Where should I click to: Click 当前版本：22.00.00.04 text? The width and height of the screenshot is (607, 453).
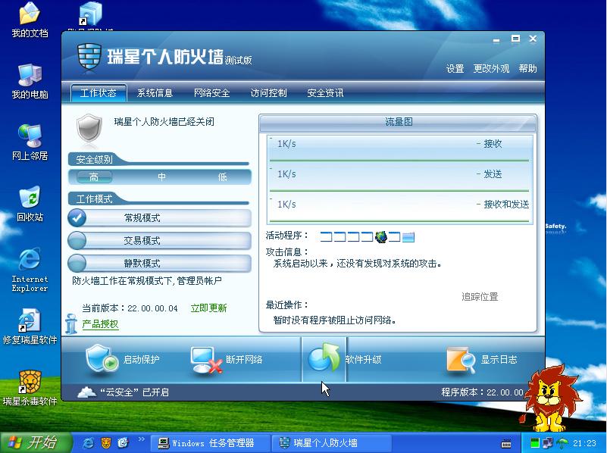click(130, 308)
